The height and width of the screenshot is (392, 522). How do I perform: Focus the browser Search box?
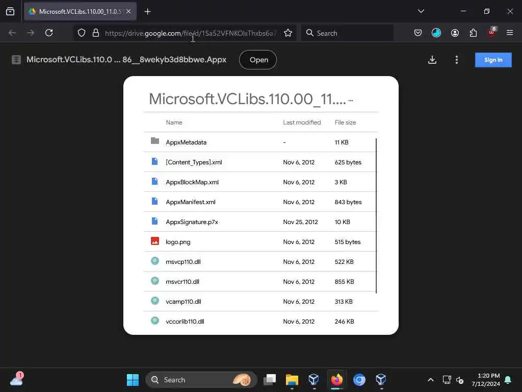pyautogui.click(x=347, y=33)
